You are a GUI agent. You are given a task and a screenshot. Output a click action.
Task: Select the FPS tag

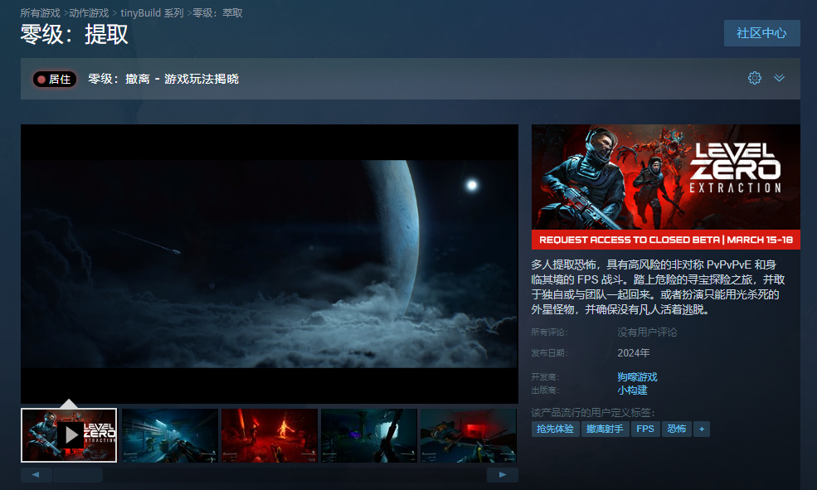(x=645, y=429)
